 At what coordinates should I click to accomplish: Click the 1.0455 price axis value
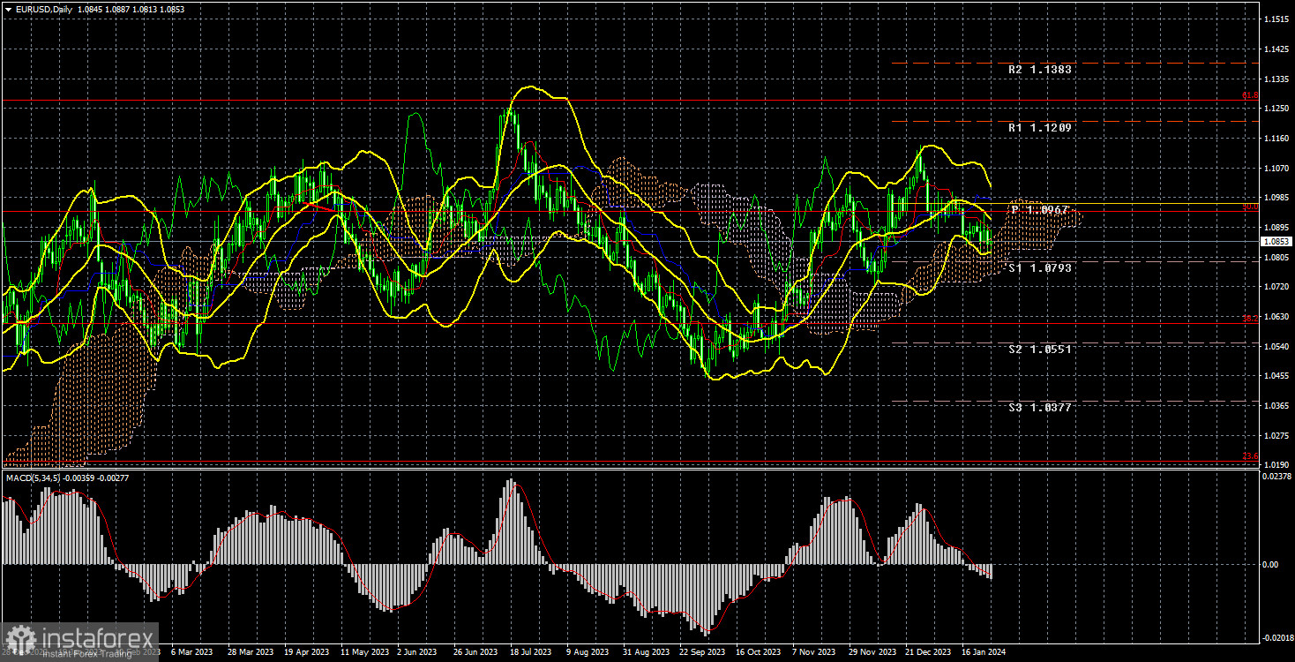pos(1276,376)
